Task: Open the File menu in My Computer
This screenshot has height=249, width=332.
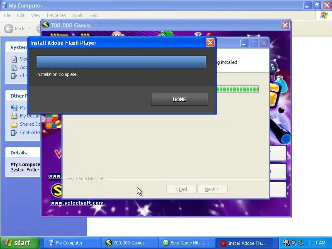Action: [7, 15]
